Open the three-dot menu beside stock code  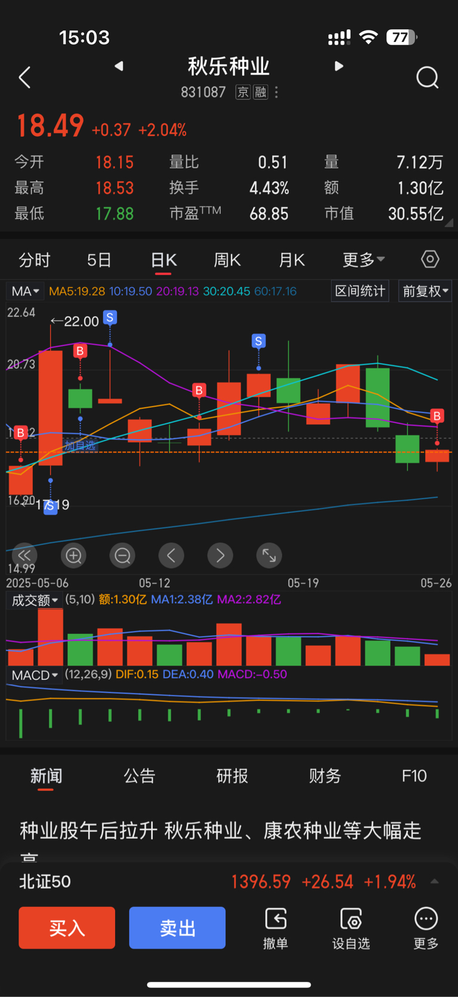(x=276, y=92)
